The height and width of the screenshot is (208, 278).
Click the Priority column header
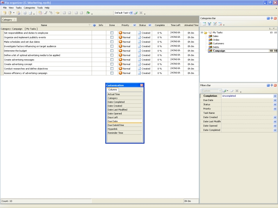coord(125,25)
